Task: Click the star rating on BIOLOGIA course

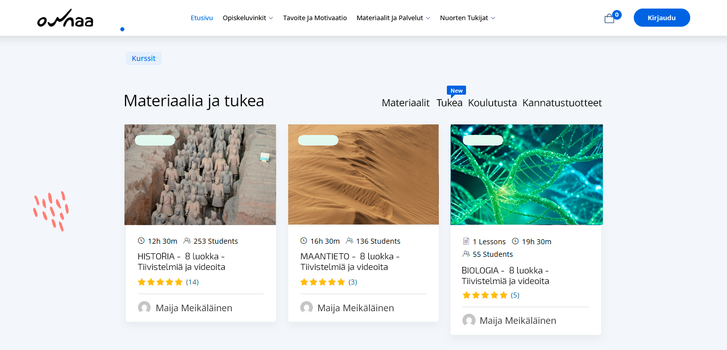Action: 485,295
